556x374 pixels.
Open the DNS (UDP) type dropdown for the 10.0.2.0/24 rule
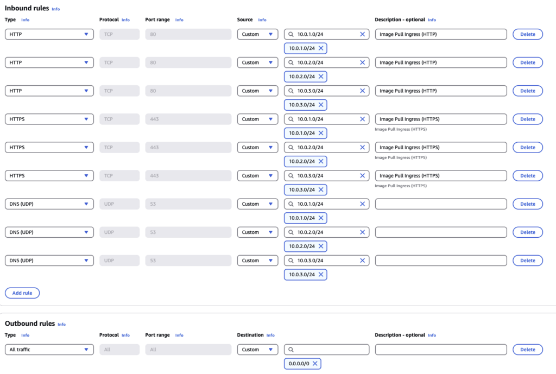49,232
